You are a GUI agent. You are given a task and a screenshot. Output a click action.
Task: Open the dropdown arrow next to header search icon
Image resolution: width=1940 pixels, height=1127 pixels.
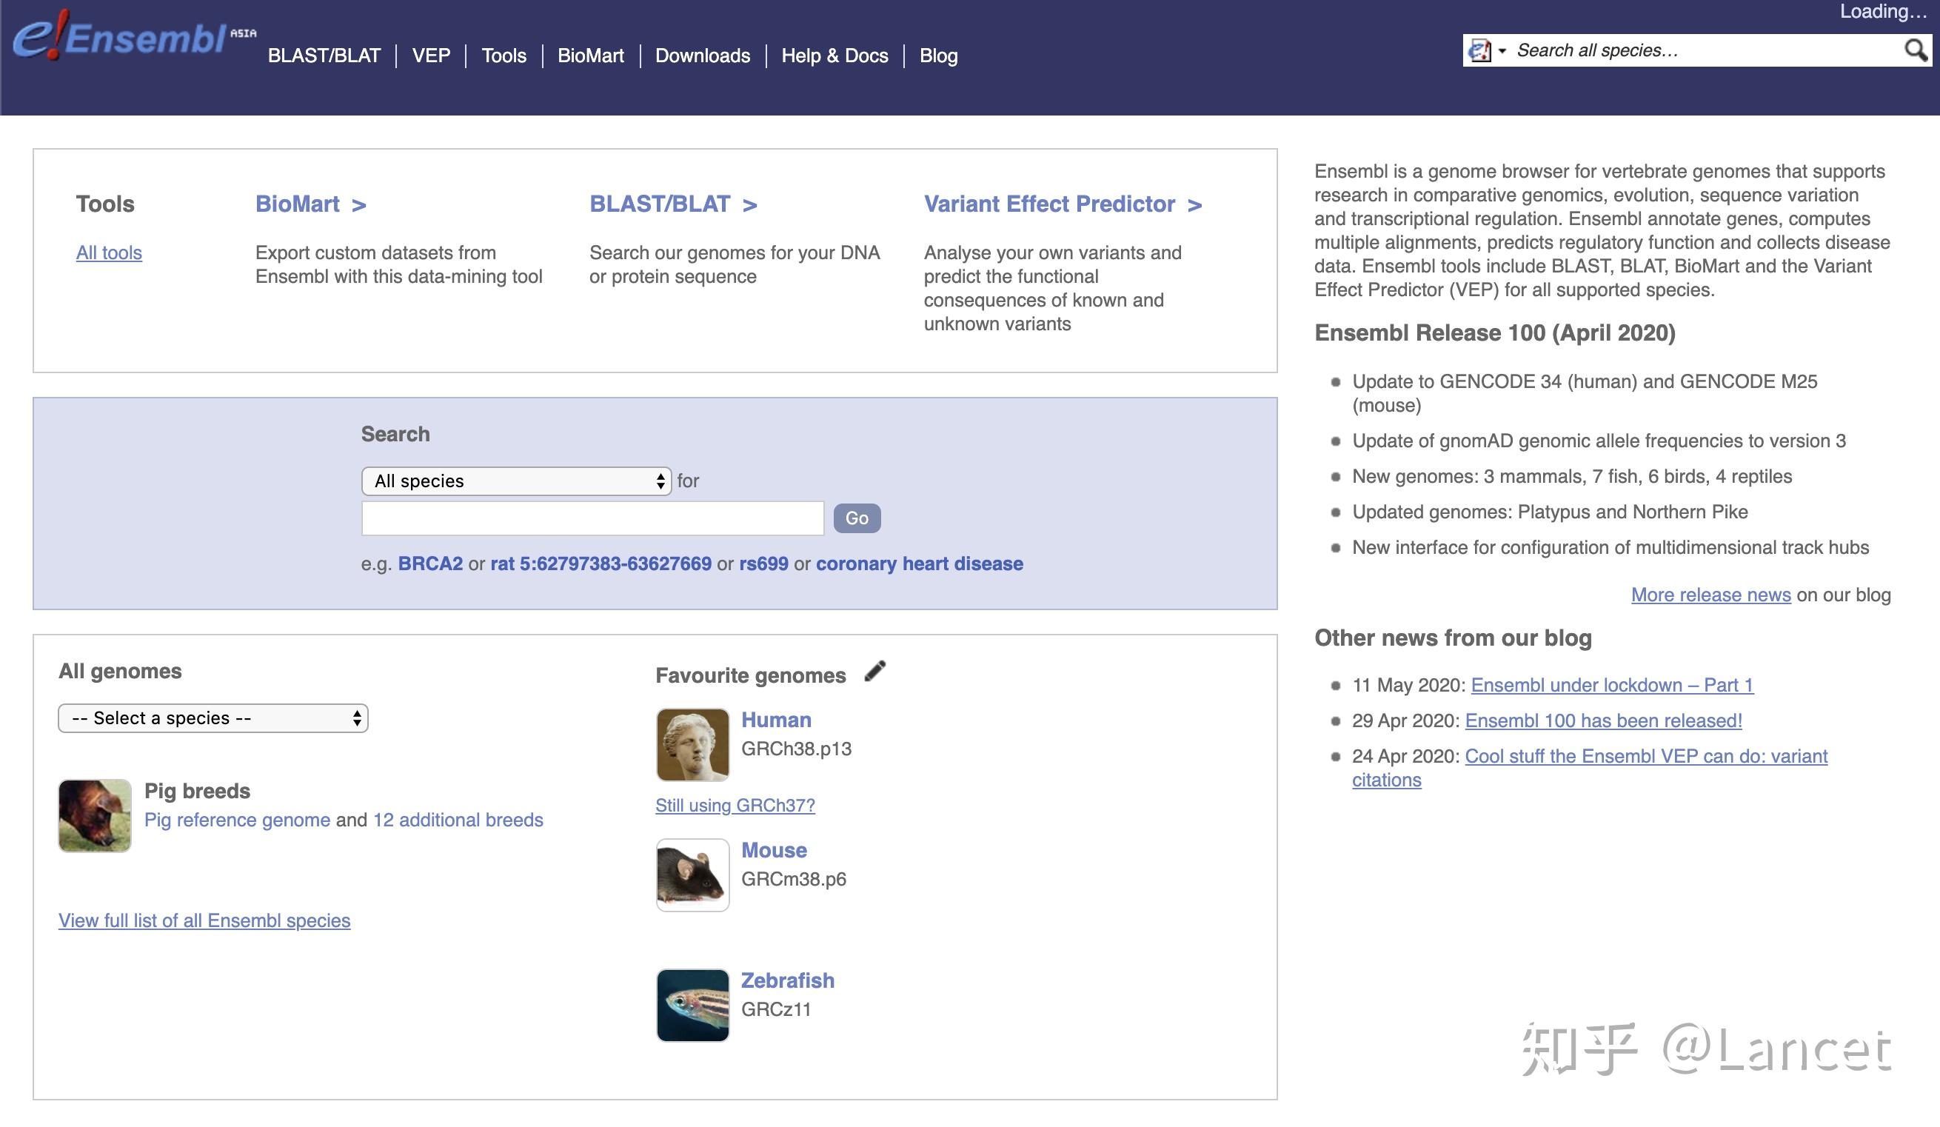(1501, 51)
